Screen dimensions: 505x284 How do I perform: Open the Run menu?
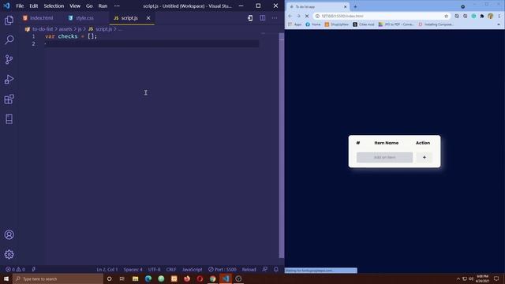click(103, 6)
